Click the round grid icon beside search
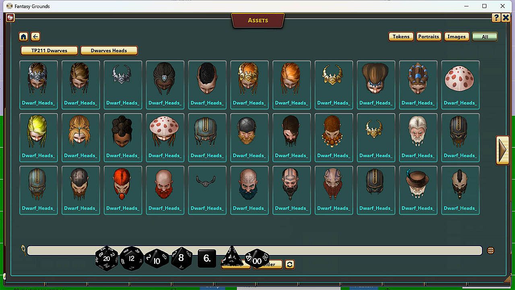515x290 pixels. click(490, 251)
